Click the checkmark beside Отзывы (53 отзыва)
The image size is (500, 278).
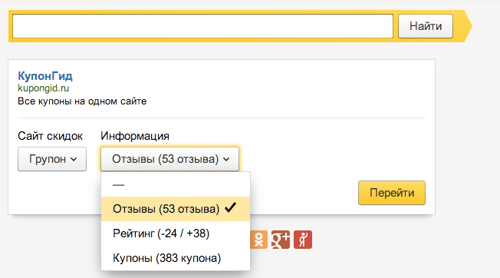230,208
